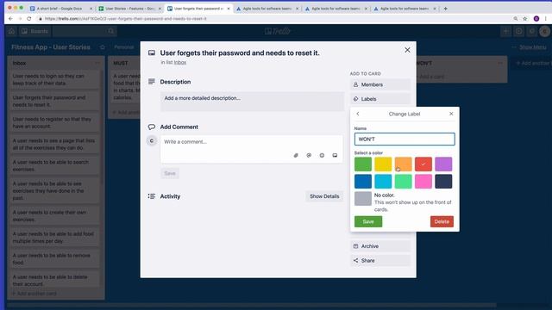Bookmark this page with star icon
The height and width of the screenshot is (310, 552).
tap(525, 19)
